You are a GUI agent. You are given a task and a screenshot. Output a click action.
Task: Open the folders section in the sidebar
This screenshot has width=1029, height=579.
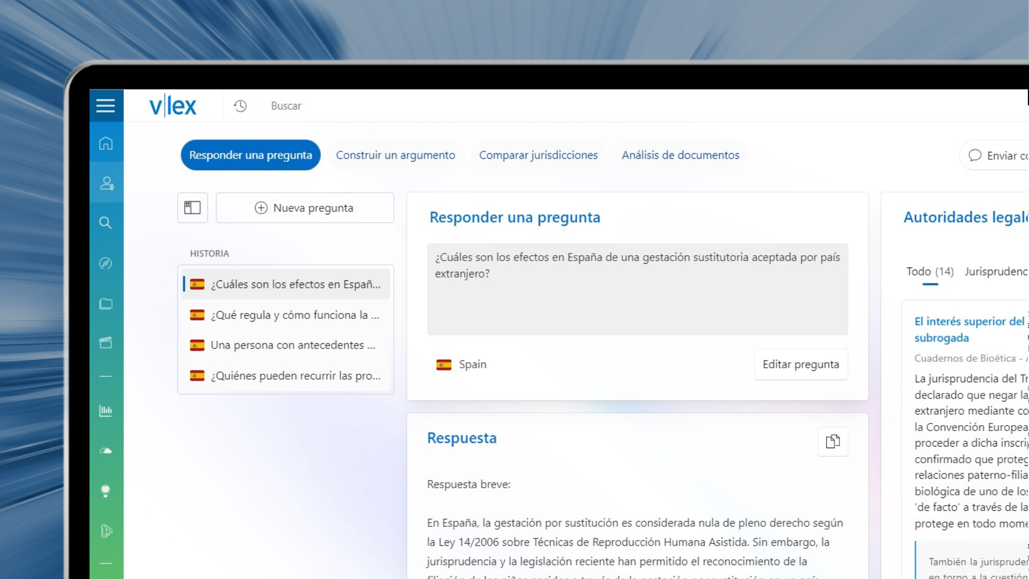[106, 304]
